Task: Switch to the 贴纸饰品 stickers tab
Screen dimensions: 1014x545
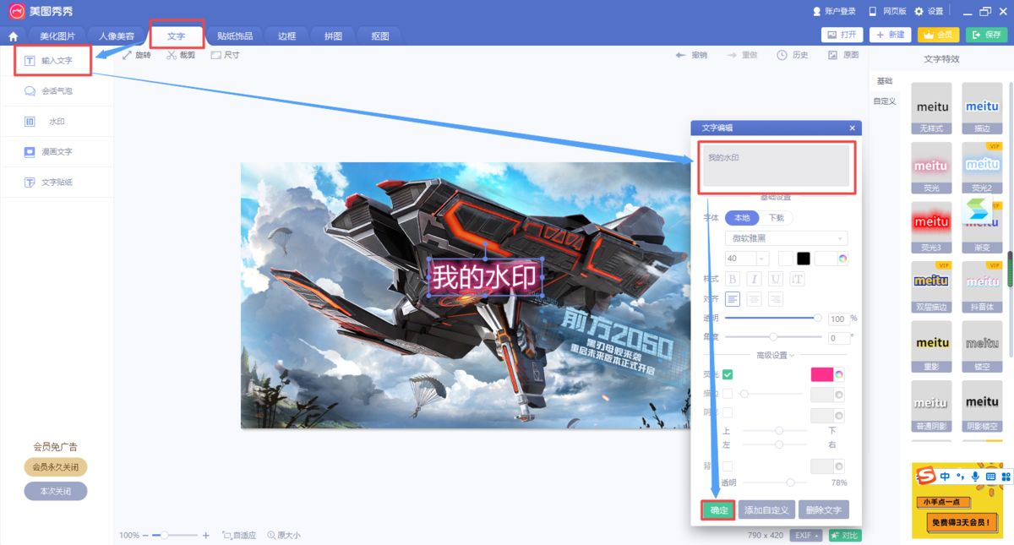Action: click(x=234, y=35)
